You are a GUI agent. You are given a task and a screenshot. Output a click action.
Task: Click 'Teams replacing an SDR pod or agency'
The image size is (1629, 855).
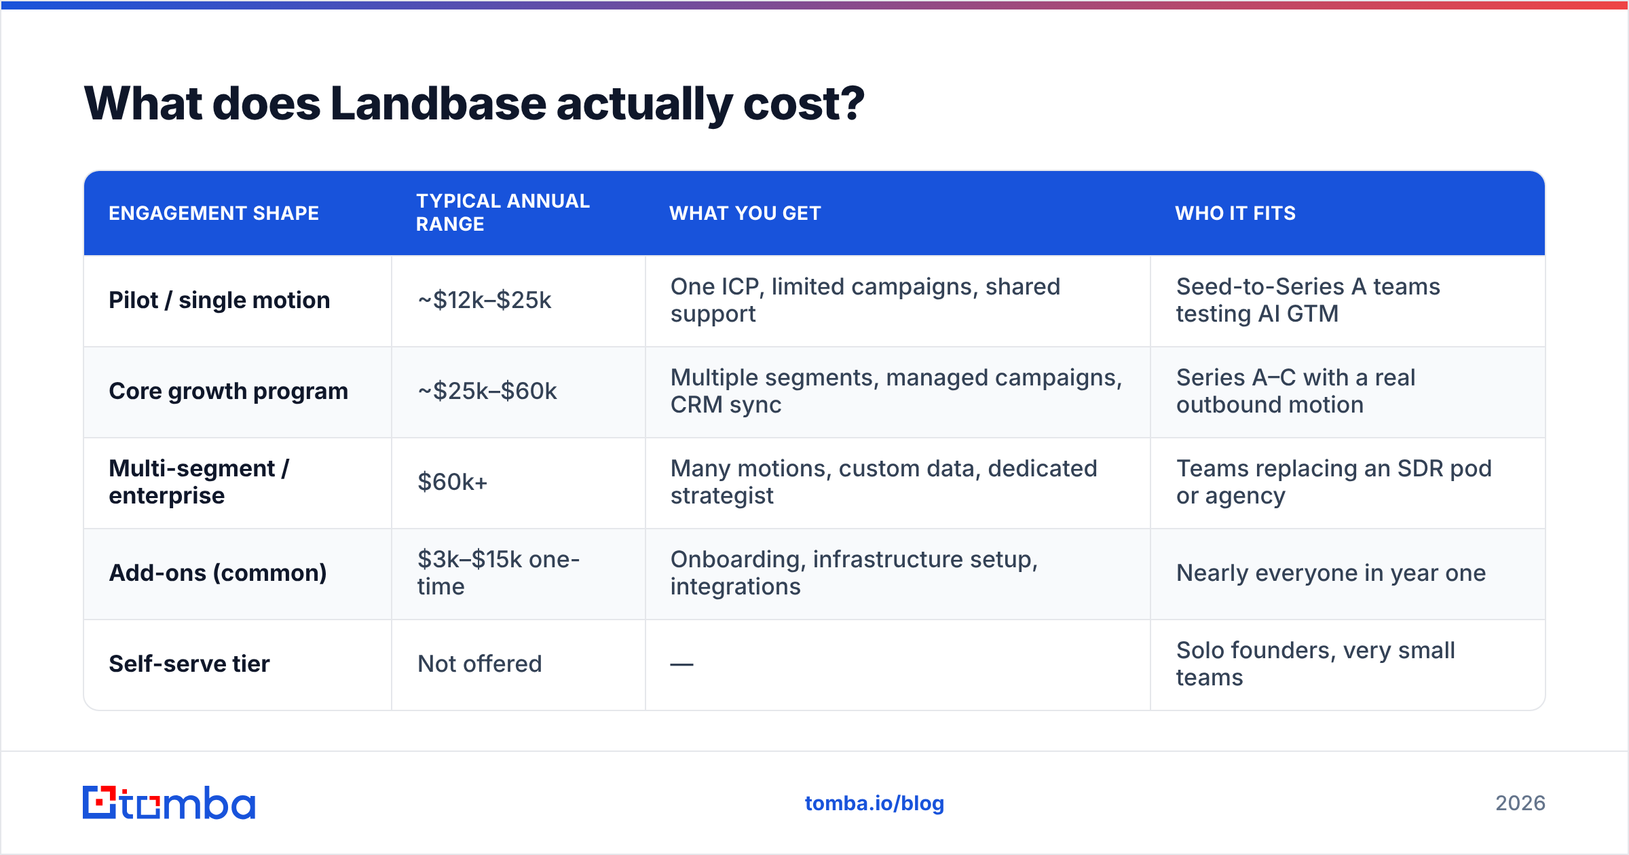tap(1334, 482)
